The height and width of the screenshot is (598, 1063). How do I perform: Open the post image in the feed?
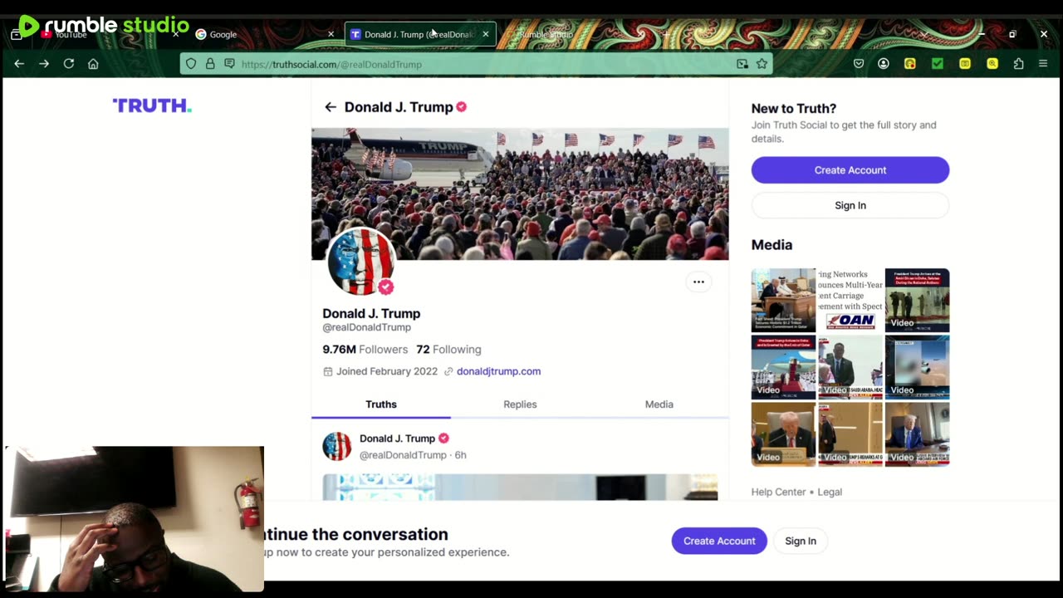520,487
